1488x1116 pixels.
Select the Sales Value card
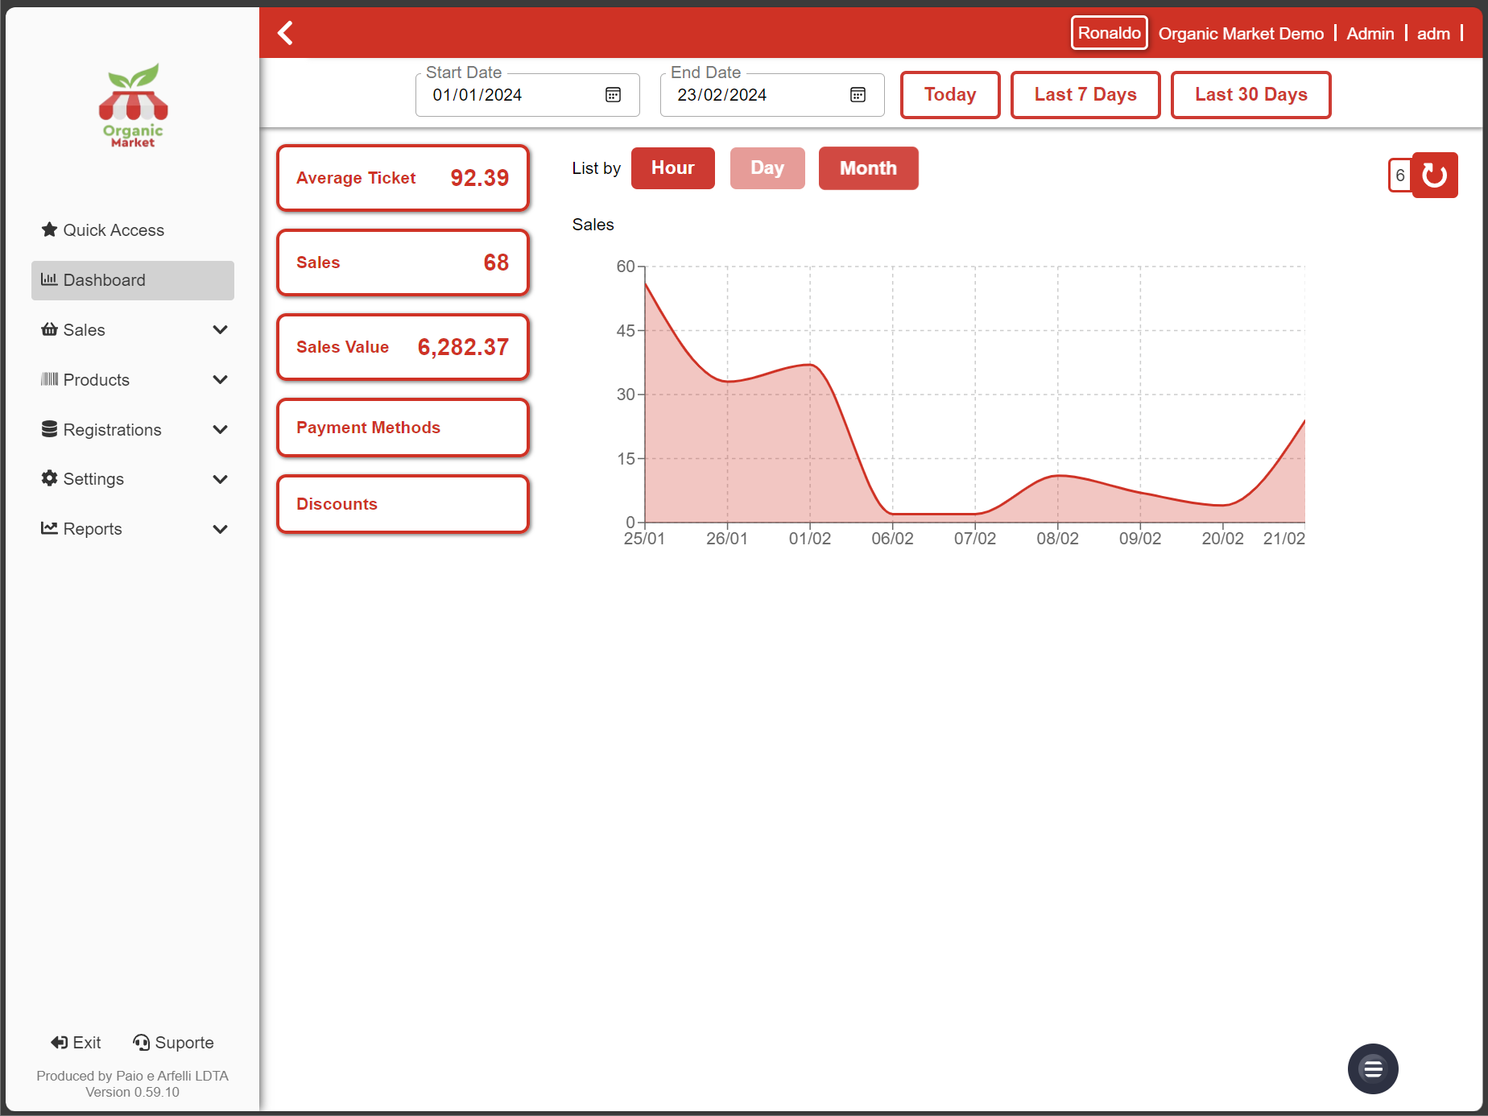403,347
